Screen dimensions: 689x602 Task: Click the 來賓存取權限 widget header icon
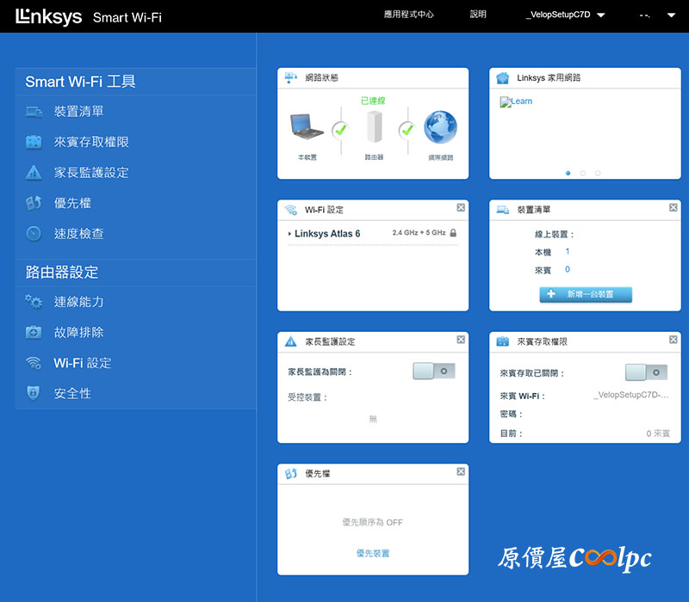[503, 341]
